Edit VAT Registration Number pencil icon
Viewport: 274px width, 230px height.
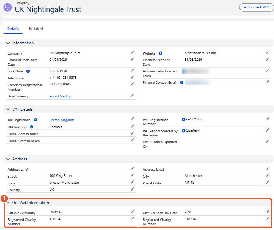click(x=268, y=119)
